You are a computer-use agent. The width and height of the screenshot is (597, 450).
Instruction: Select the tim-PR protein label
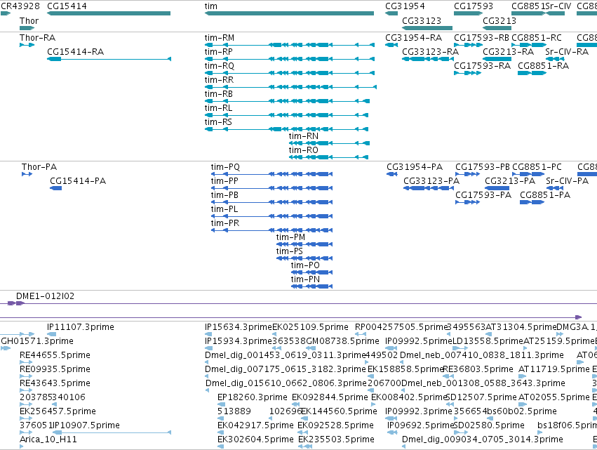tap(225, 223)
